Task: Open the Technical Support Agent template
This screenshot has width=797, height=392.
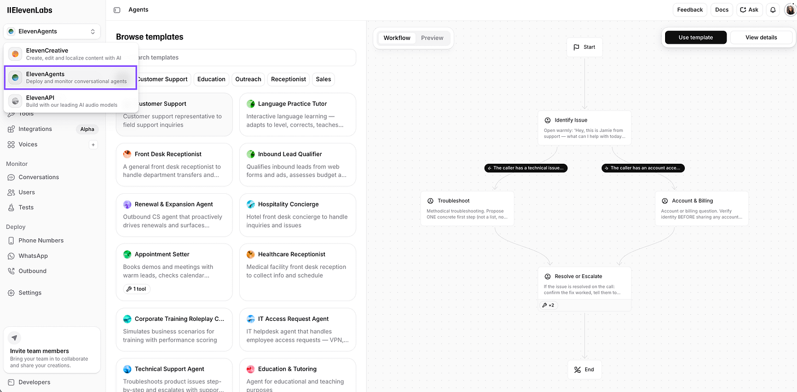Action: tap(174, 375)
